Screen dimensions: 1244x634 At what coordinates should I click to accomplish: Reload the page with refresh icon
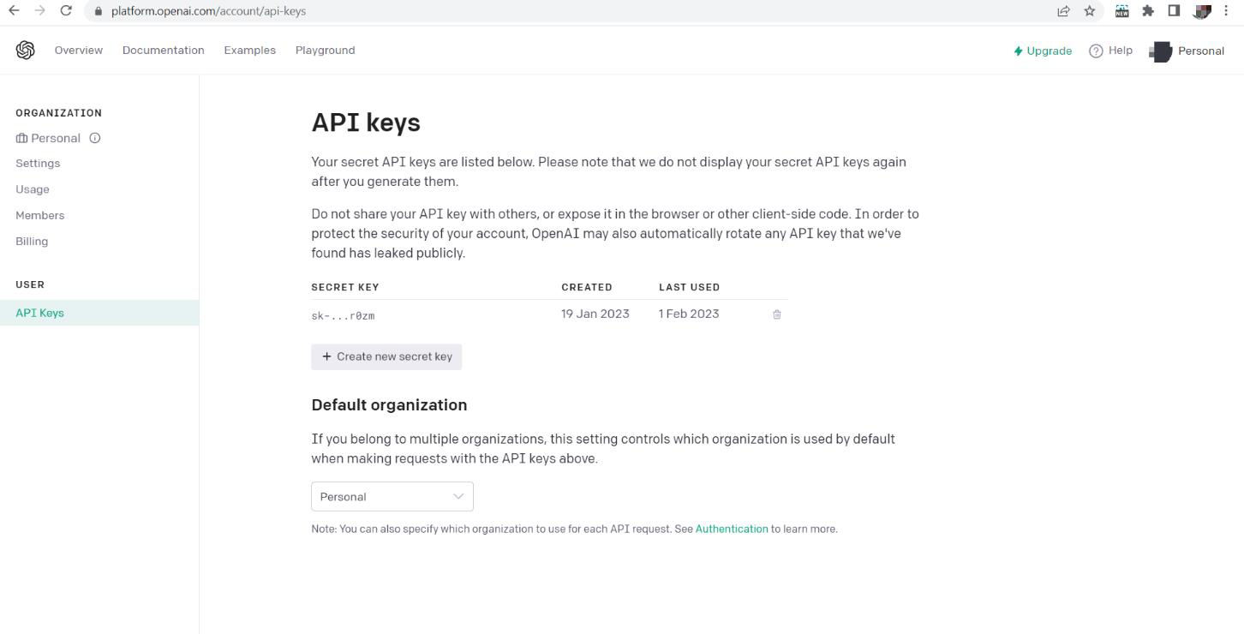[x=66, y=11]
